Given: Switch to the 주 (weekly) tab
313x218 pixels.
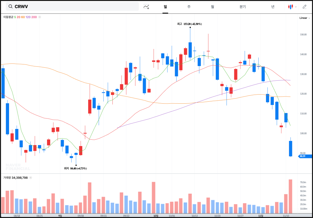Looking at the screenshot, I should click(x=189, y=6).
